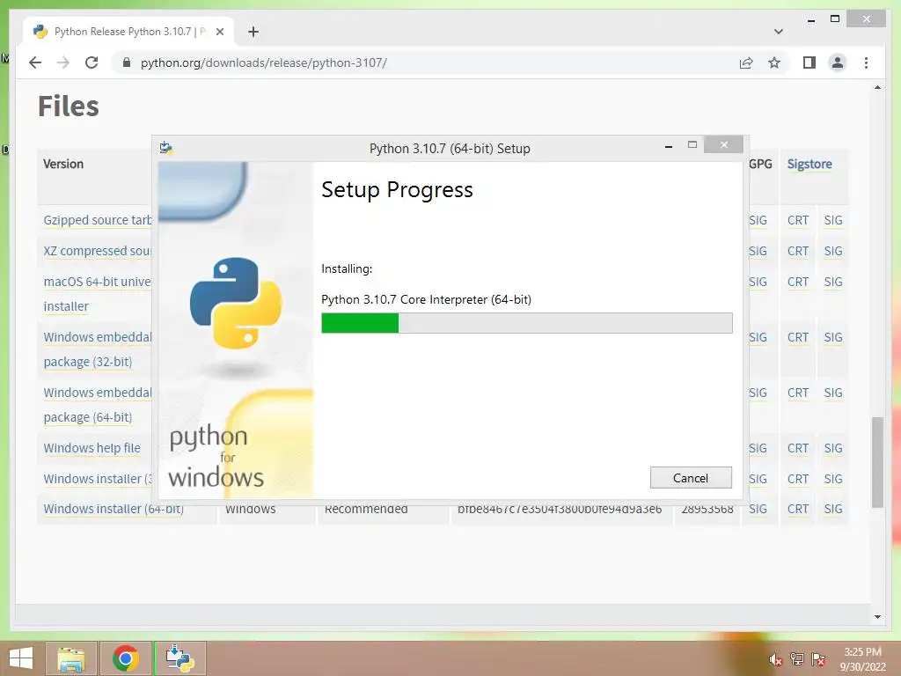Open Windows help file link
The width and height of the screenshot is (901, 676).
pyautogui.click(x=92, y=448)
